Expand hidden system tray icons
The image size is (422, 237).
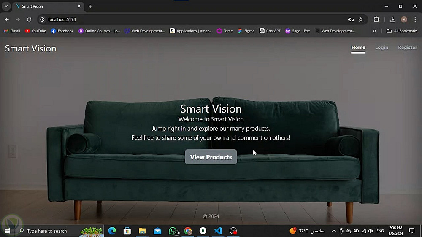click(x=334, y=231)
